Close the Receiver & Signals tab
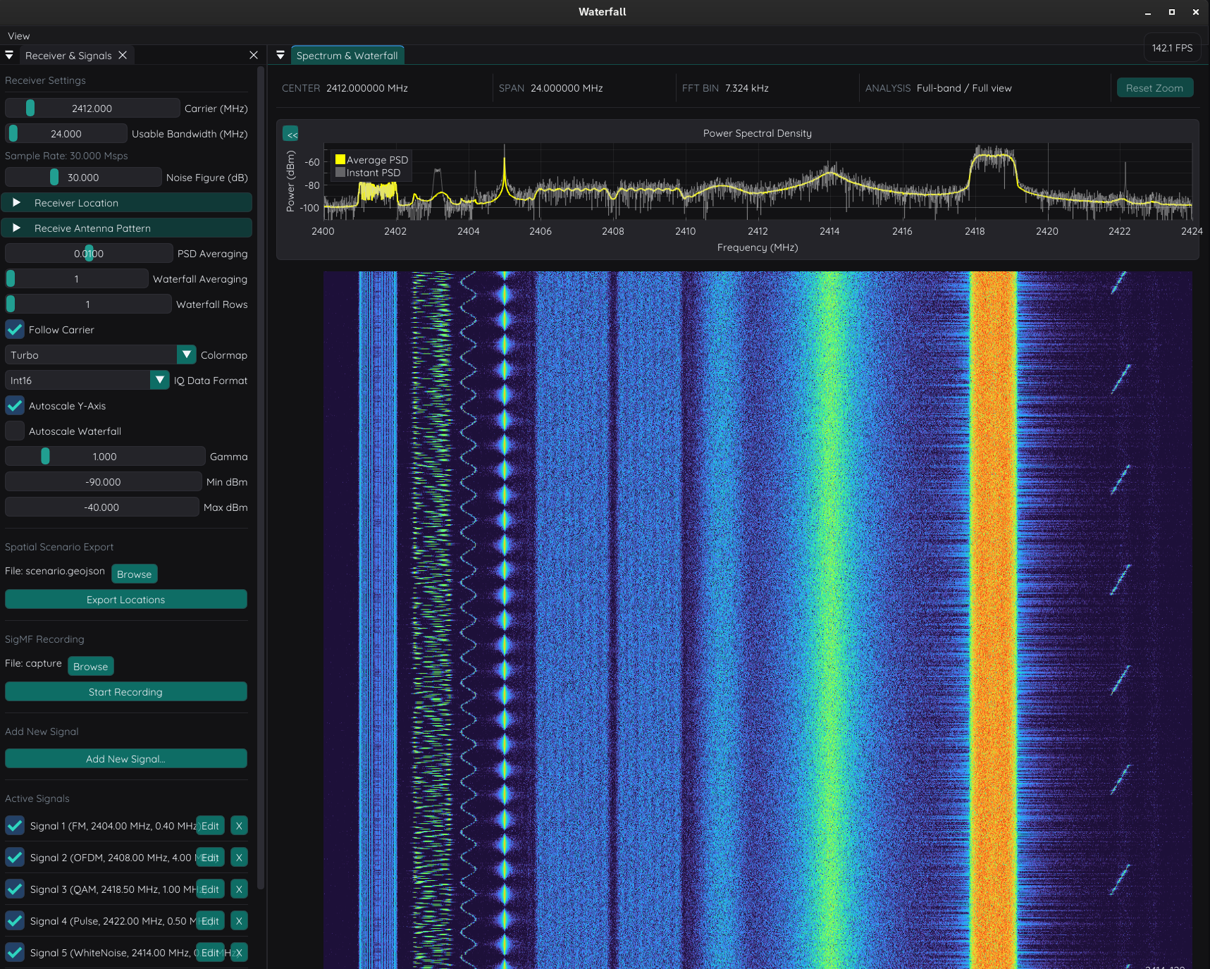This screenshot has width=1210, height=969. (123, 55)
